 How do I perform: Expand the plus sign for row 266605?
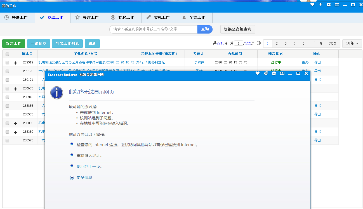point(16,89)
